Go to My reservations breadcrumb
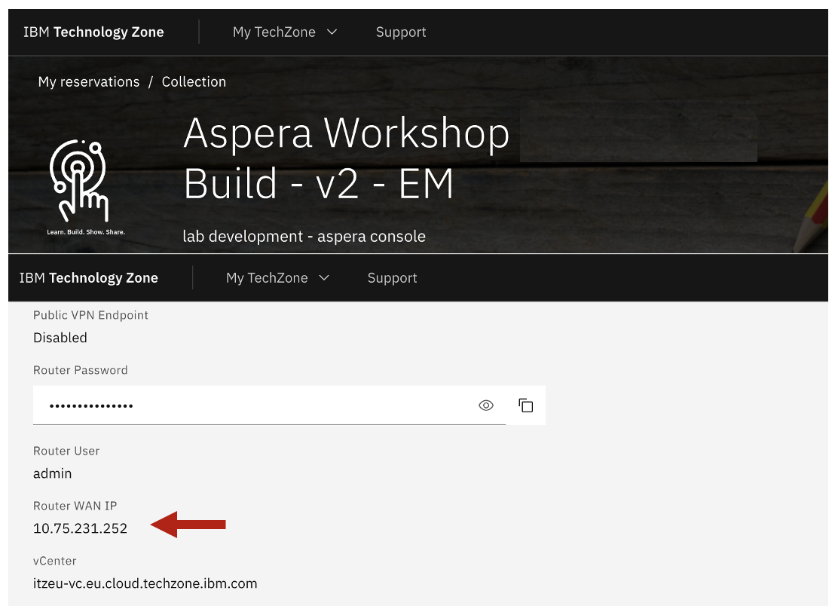Image resolution: width=835 pixels, height=606 pixels. point(89,81)
